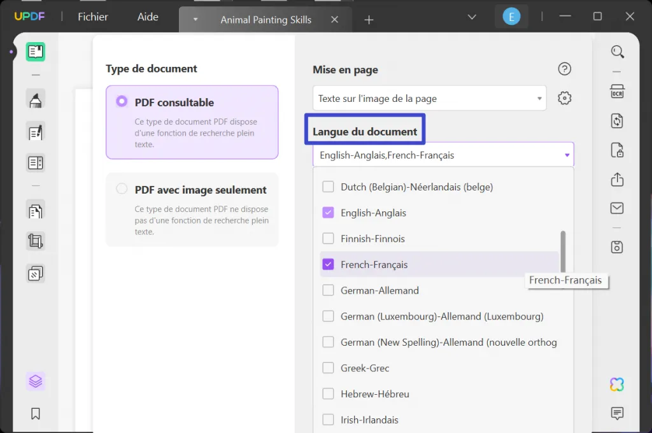
Task: Select the OCR tool in the right sidebar
Action: pyautogui.click(x=616, y=91)
